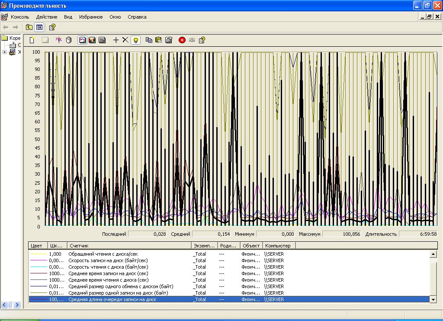Open the Избранное menu
Viewport: 443px width, 321px height.
point(91,17)
